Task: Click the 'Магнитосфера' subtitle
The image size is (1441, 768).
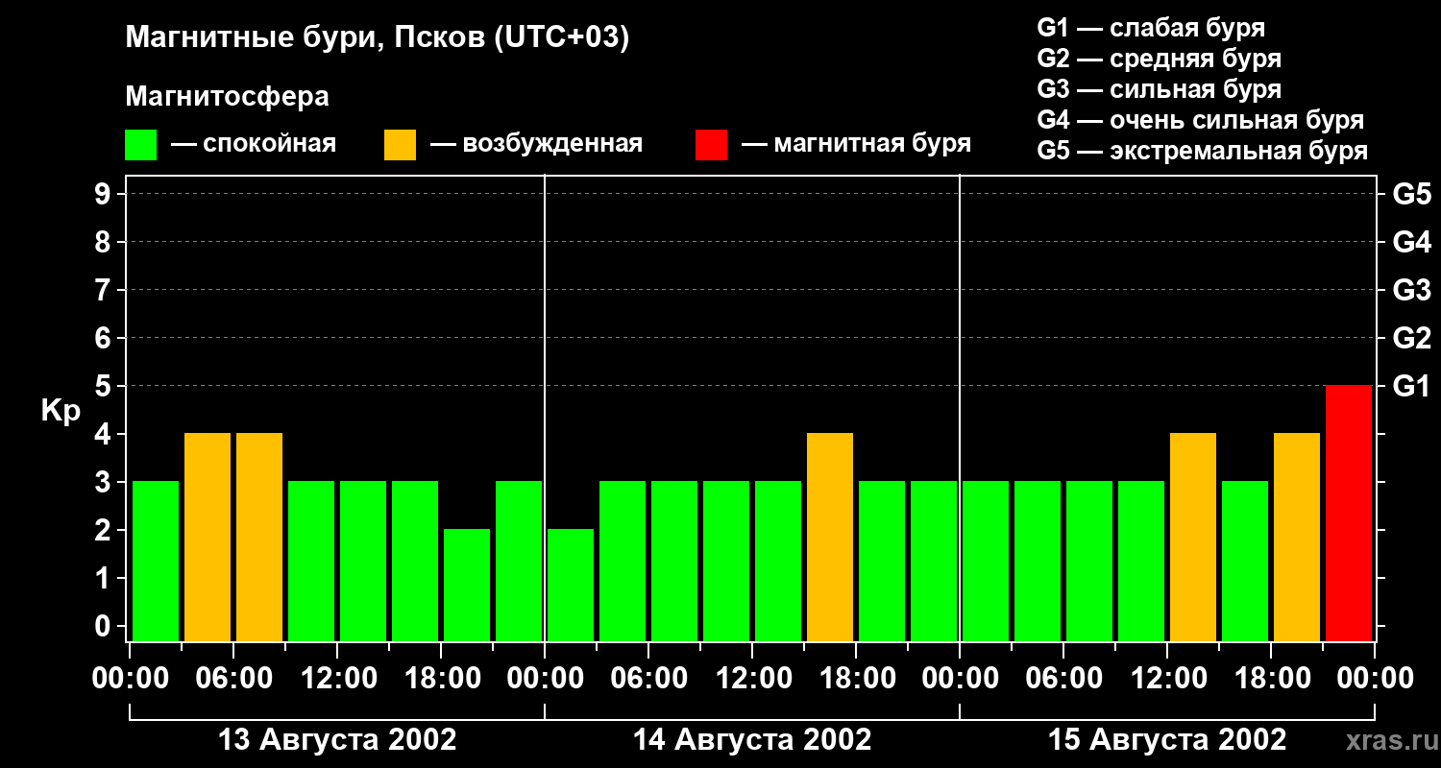Action: [227, 97]
